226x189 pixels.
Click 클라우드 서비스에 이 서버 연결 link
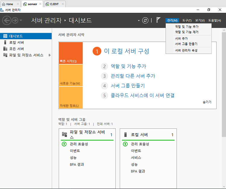143,95
